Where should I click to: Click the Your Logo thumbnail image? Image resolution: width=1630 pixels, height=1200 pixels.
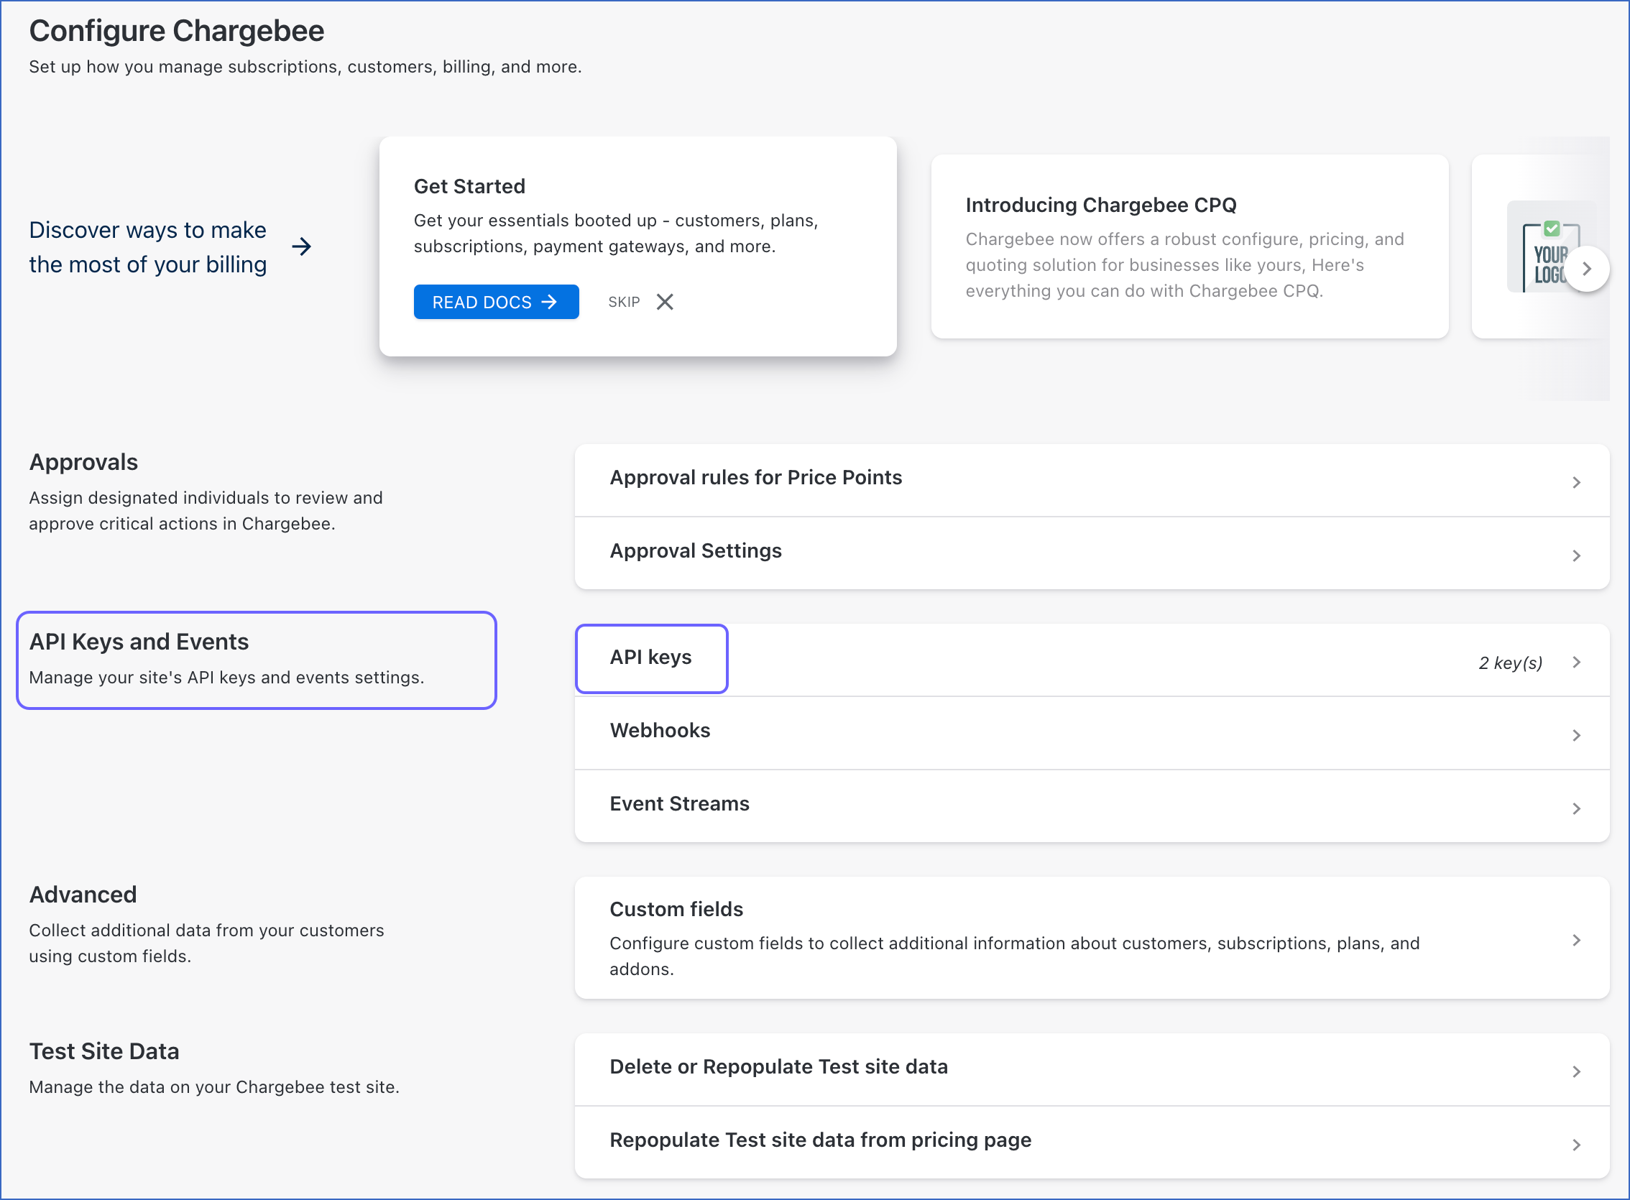point(1550,248)
